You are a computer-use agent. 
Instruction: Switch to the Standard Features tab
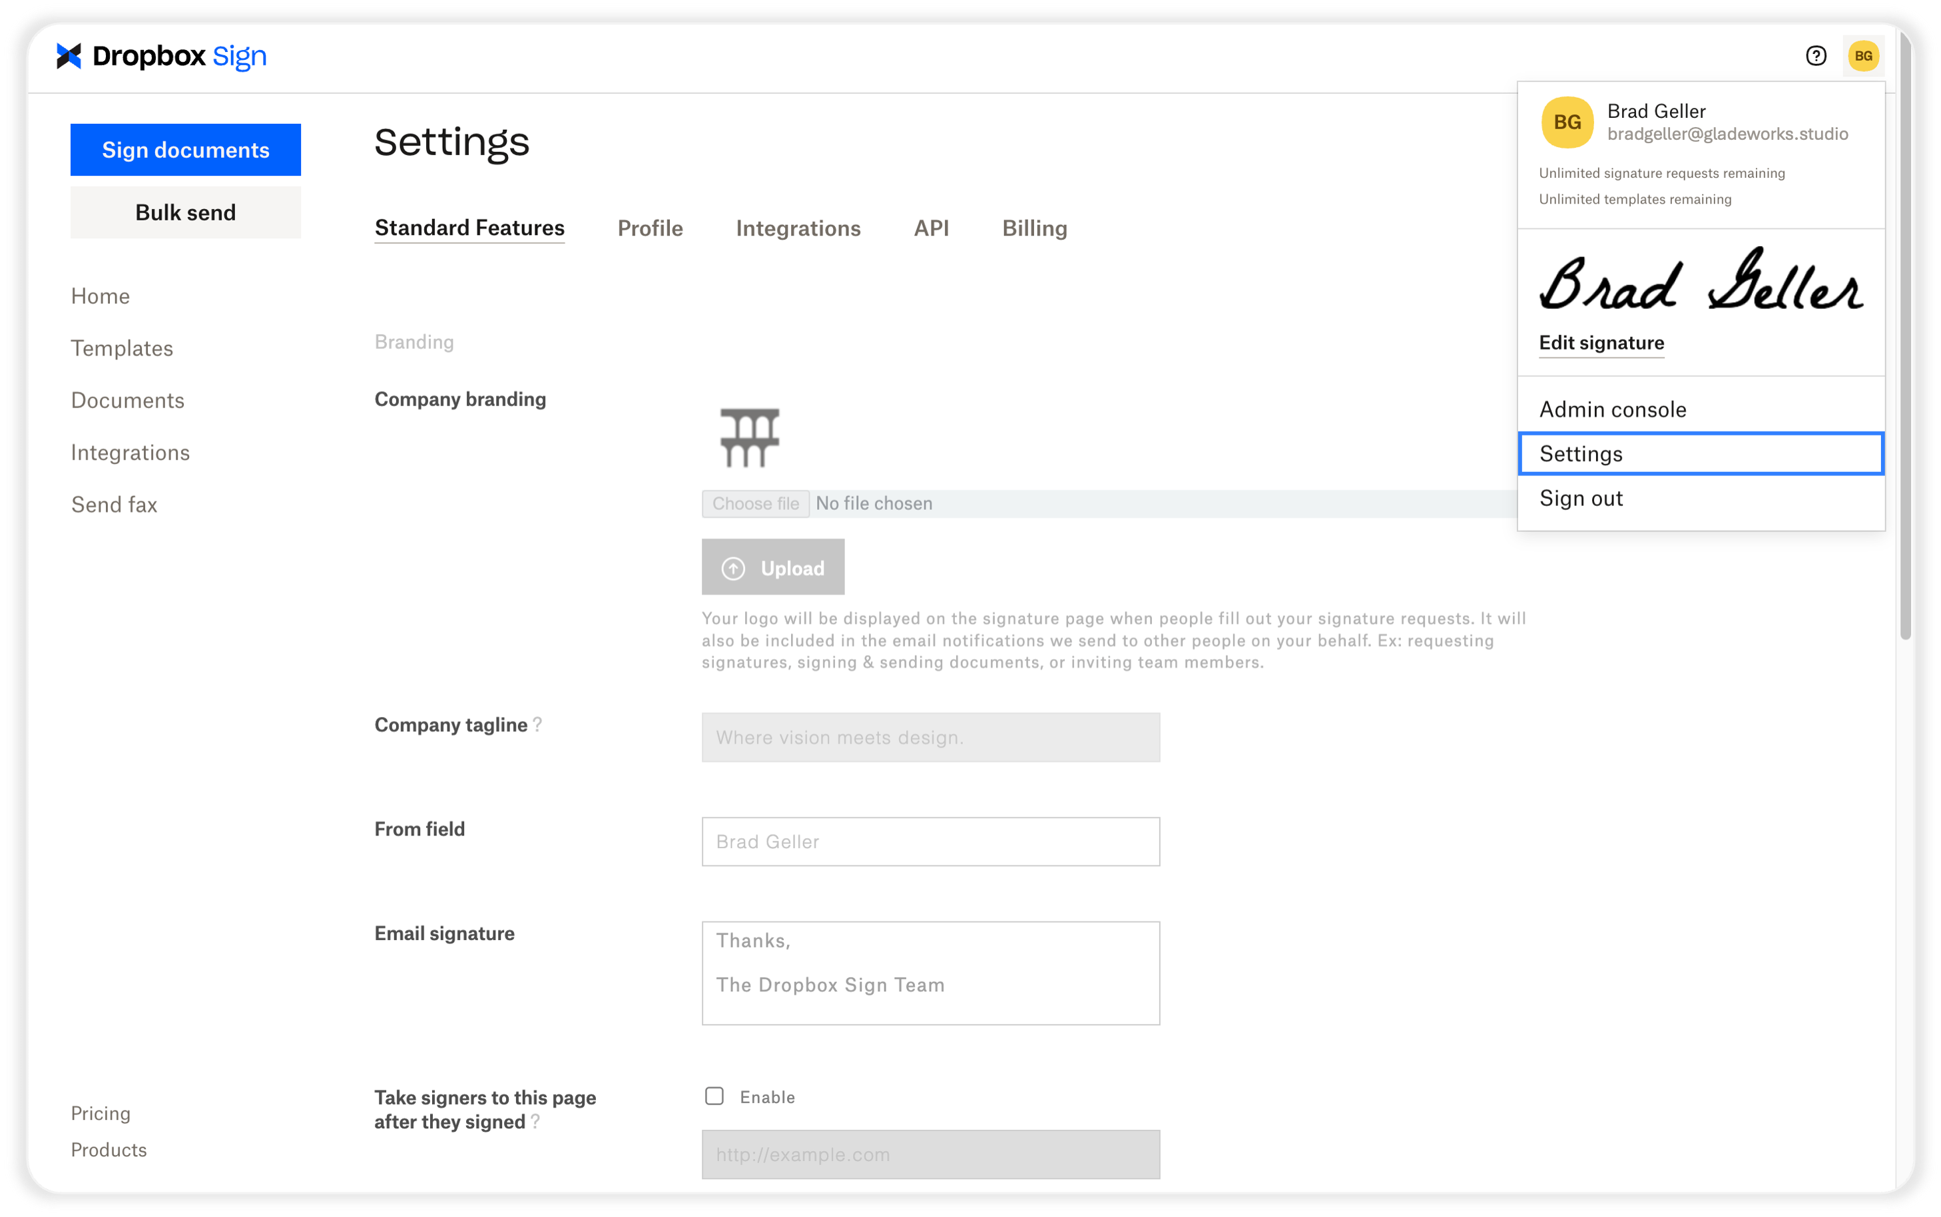(x=469, y=228)
